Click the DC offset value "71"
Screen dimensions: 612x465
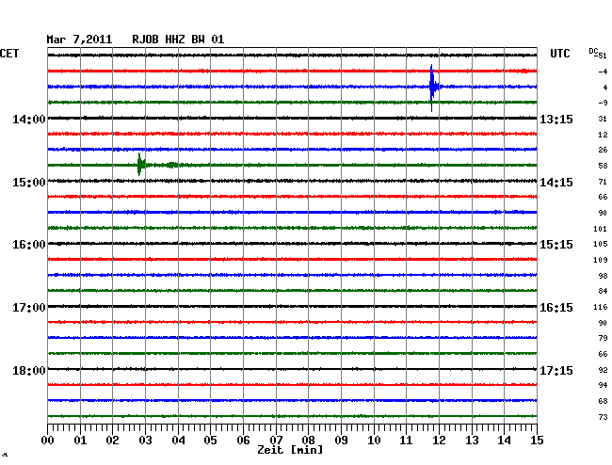[x=603, y=182]
